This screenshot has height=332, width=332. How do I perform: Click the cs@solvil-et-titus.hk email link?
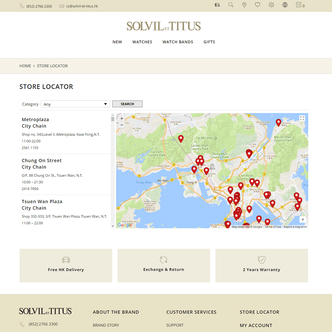point(82,6)
